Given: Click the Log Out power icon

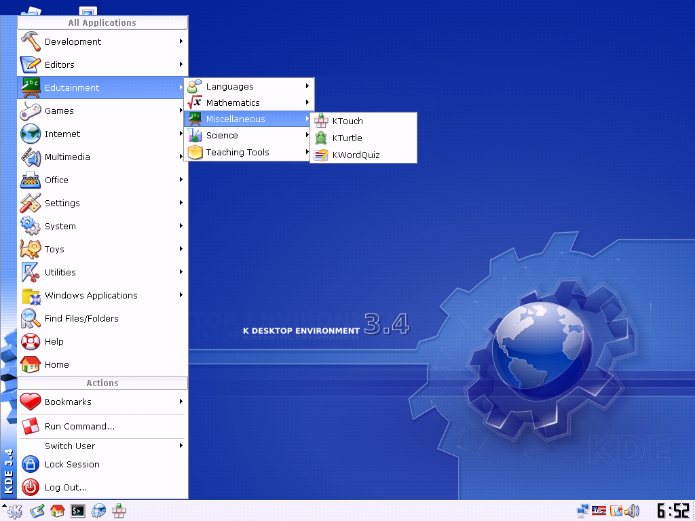Looking at the screenshot, I should pyautogui.click(x=31, y=487).
